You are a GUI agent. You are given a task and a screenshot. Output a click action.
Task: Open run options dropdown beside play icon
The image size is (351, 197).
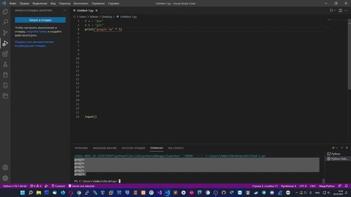pyautogui.click(x=335, y=10)
